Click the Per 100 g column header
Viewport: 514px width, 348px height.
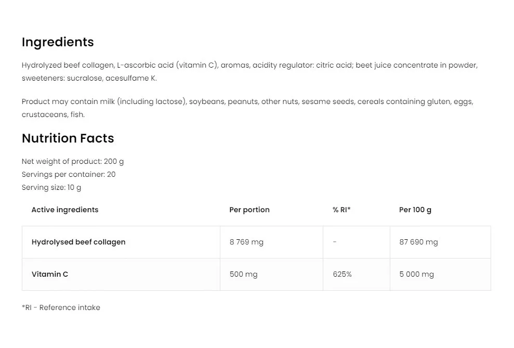pyautogui.click(x=415, y=210)
